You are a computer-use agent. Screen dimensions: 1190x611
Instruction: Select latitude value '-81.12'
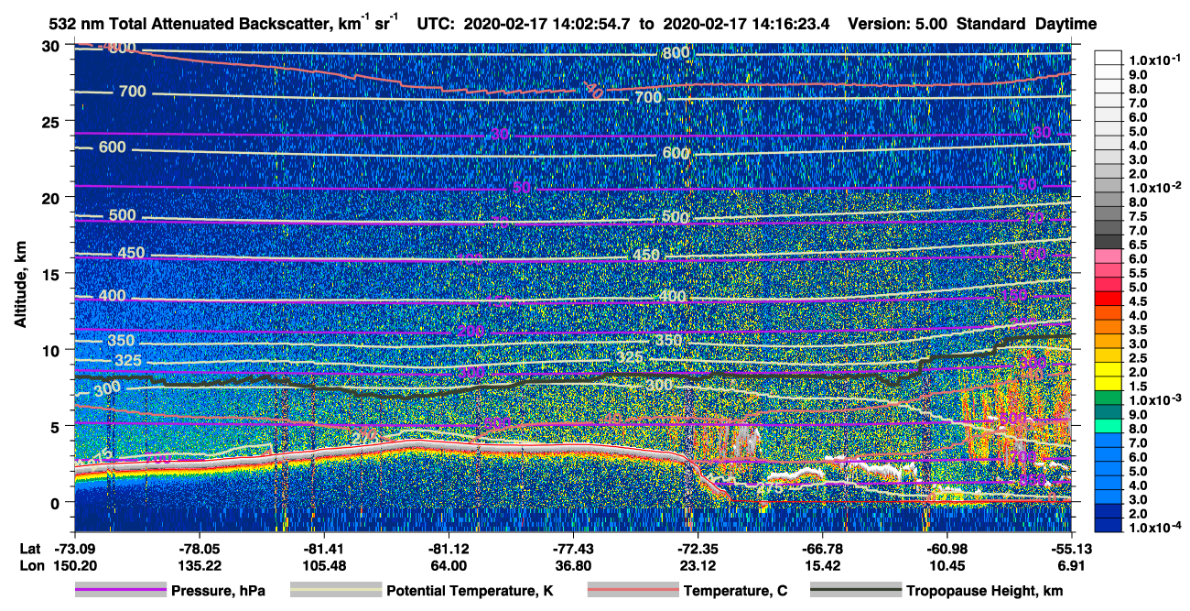449,548
